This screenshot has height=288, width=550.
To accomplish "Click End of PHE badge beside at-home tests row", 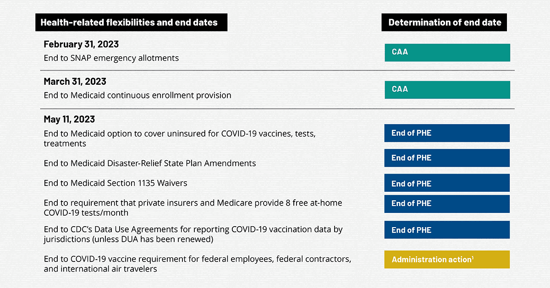I will pyautogui.click(x=447, y=204).
